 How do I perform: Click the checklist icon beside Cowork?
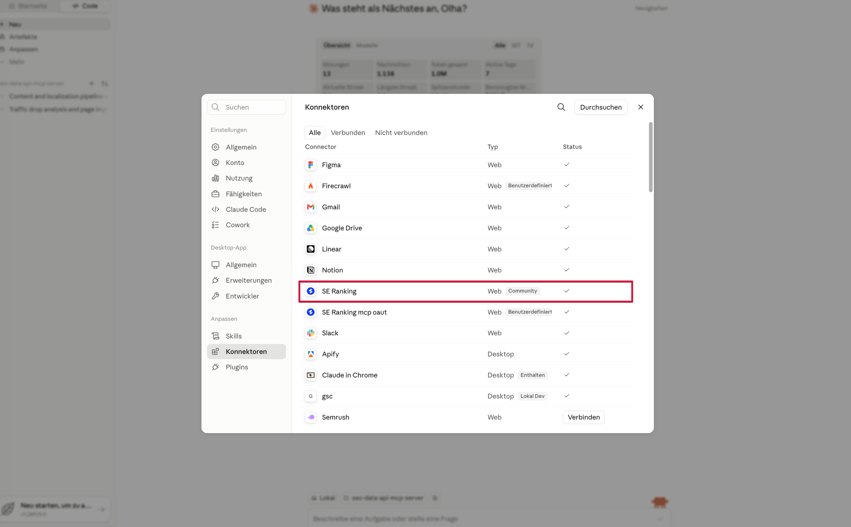tap(216, 225)
